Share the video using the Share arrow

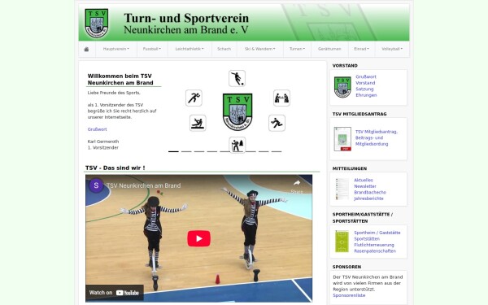click(x=297, y=186)
